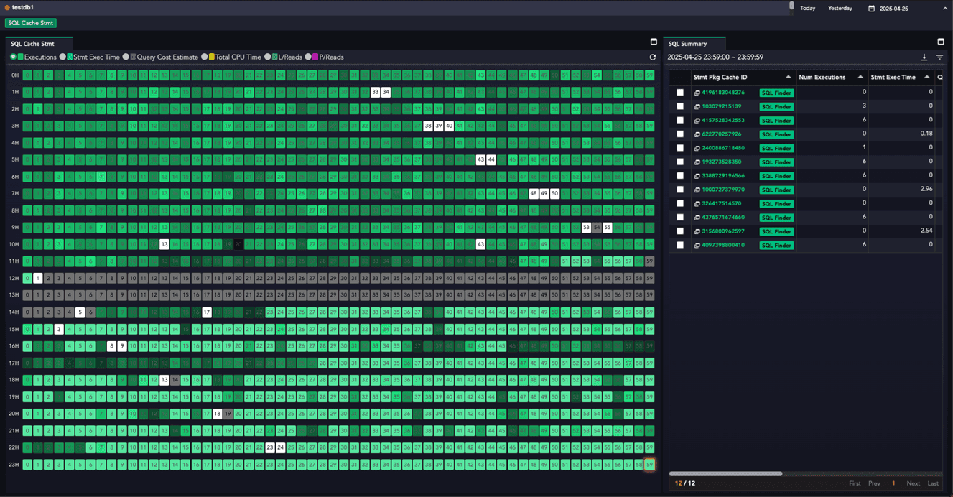Open the calendar date picker icon
Image resolution: width=953 pixels, height=497 pixels.
(x=872, y=9)
